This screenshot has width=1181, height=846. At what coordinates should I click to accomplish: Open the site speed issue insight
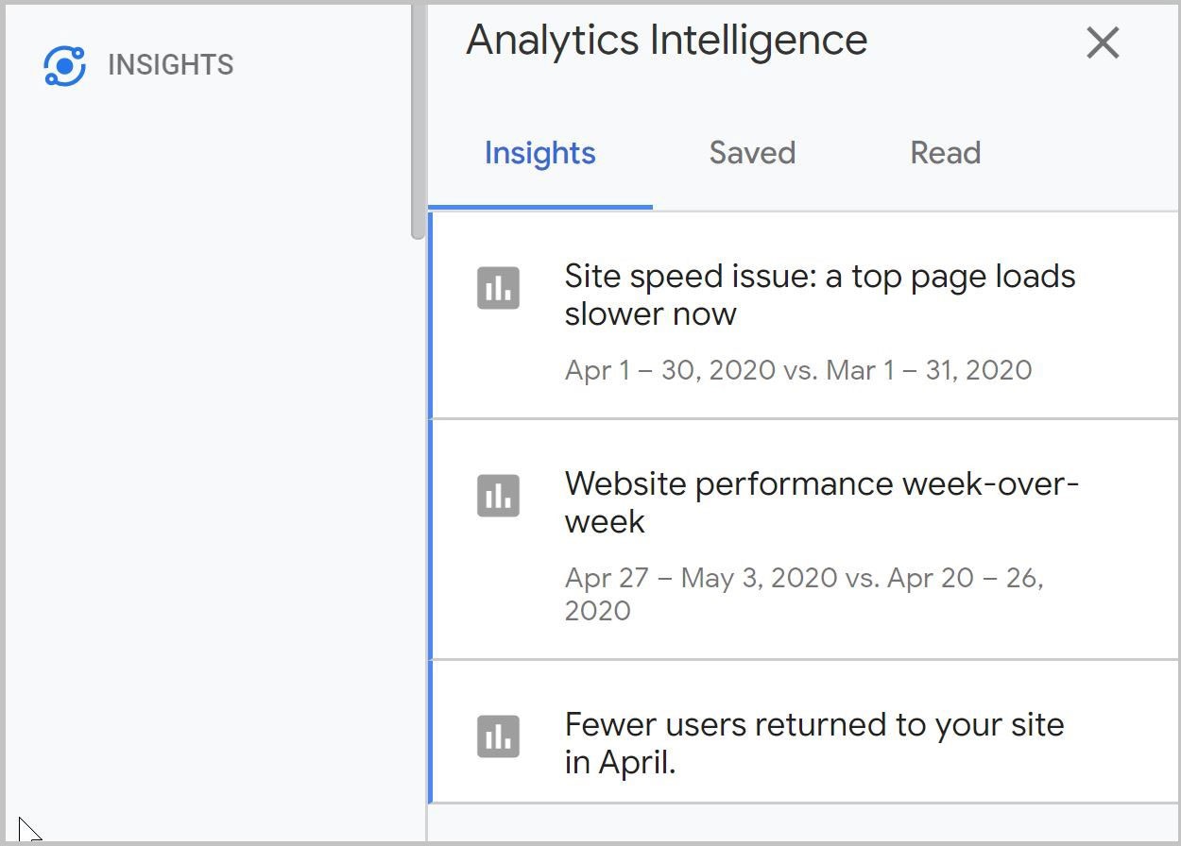[820, 296]
